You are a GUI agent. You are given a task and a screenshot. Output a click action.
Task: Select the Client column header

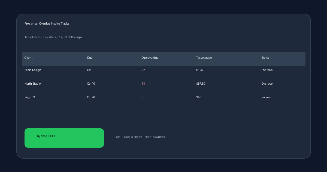point(28,58)
